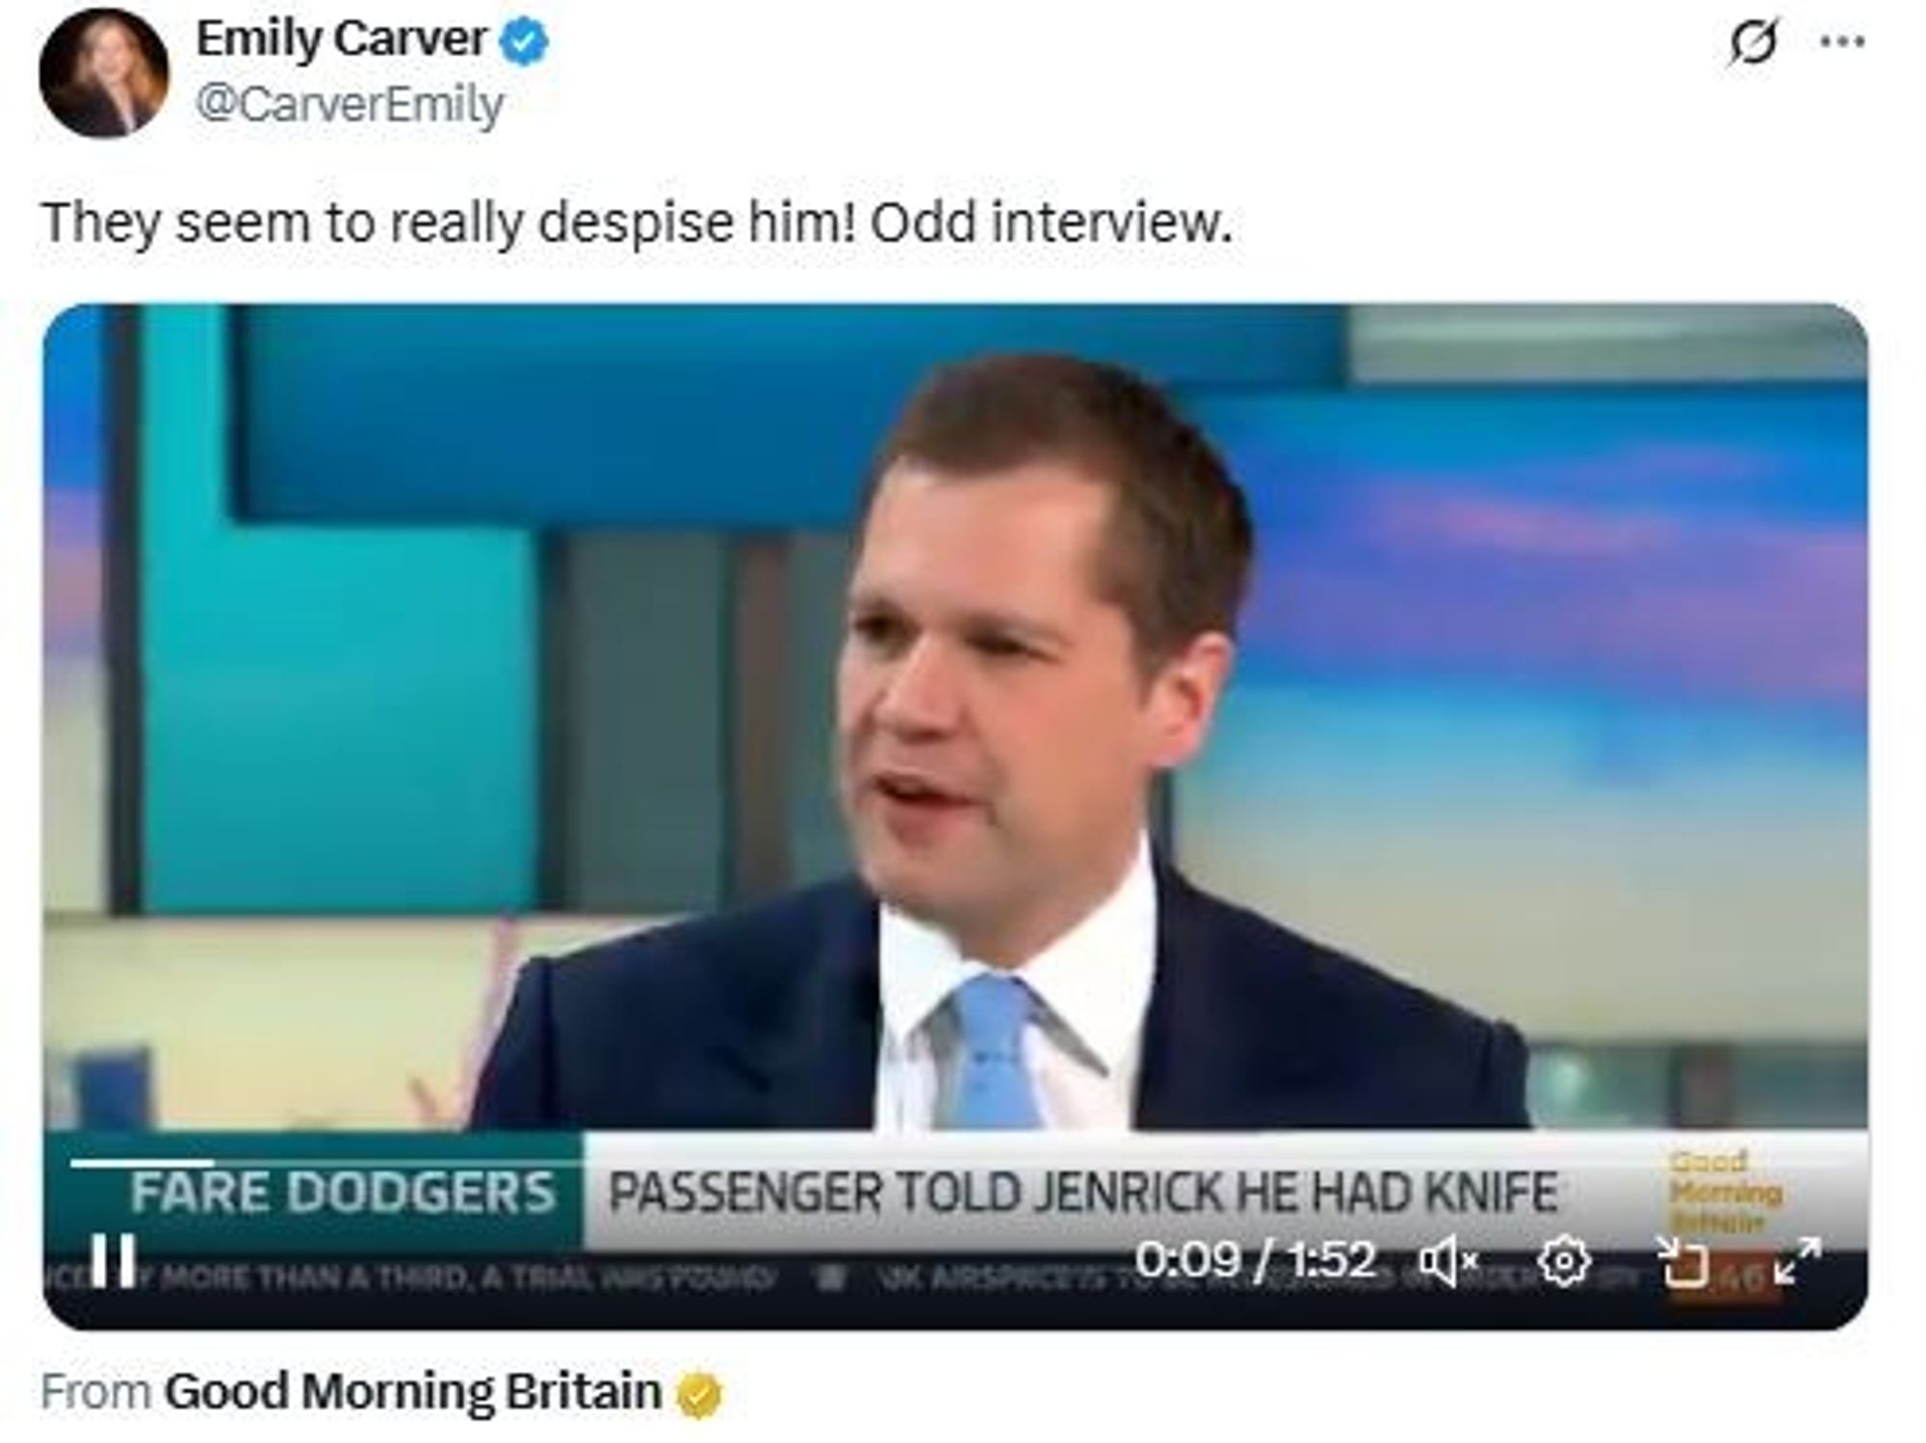This screenshot has width=1926, height=1443.
Task: Expand video to fullscreen
Action: click(x=1797, y=1260)
